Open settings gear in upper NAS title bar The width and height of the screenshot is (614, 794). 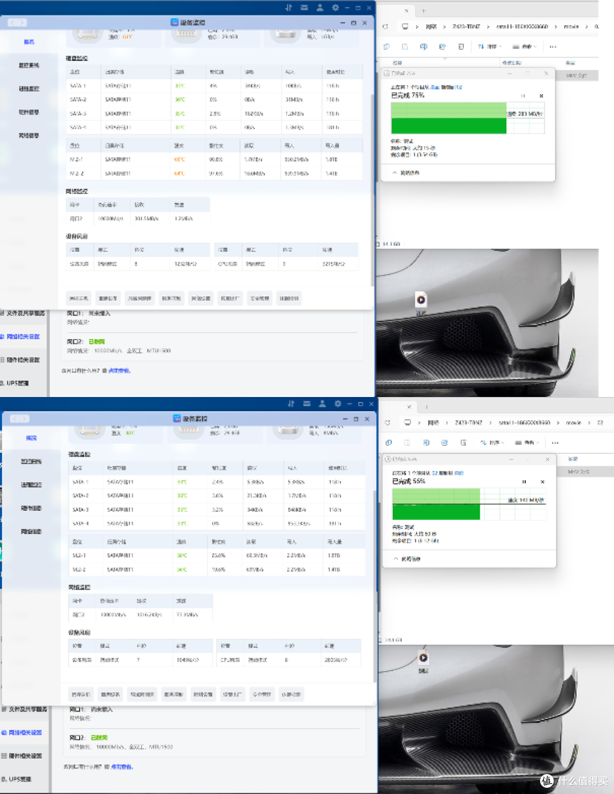335,7
